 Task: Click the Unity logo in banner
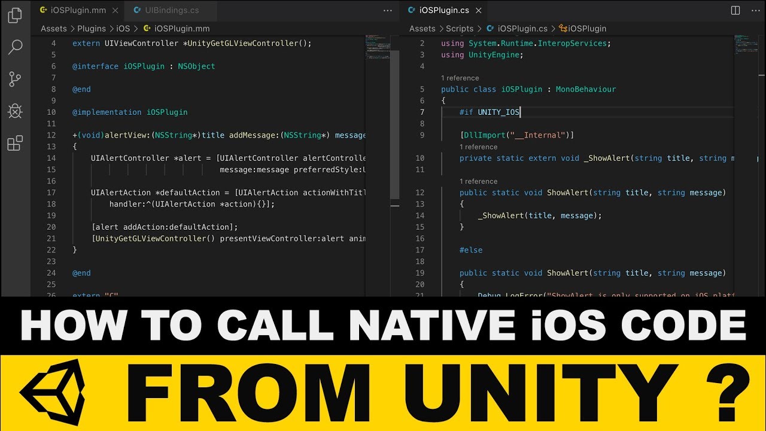coord(54,393)
